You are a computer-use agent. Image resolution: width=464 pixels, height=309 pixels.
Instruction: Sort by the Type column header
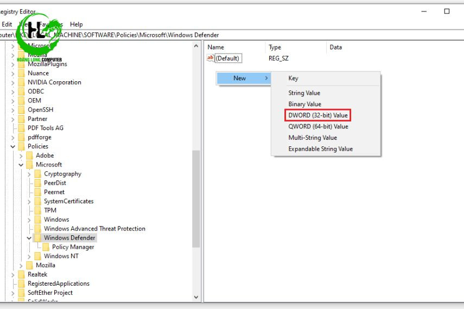(x=275, y=47)
